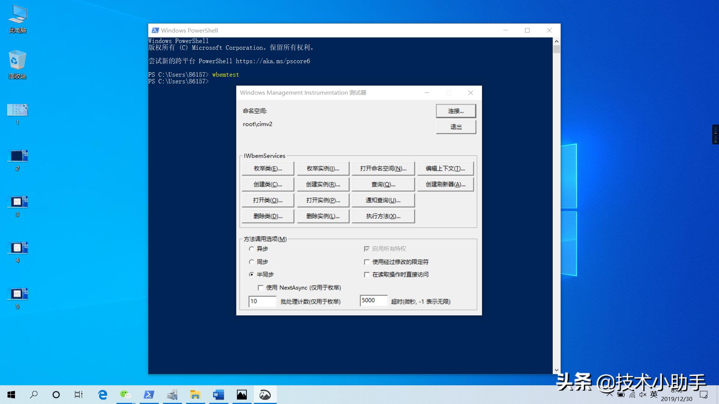Select the 同步 radio option

tap(252, 262)
